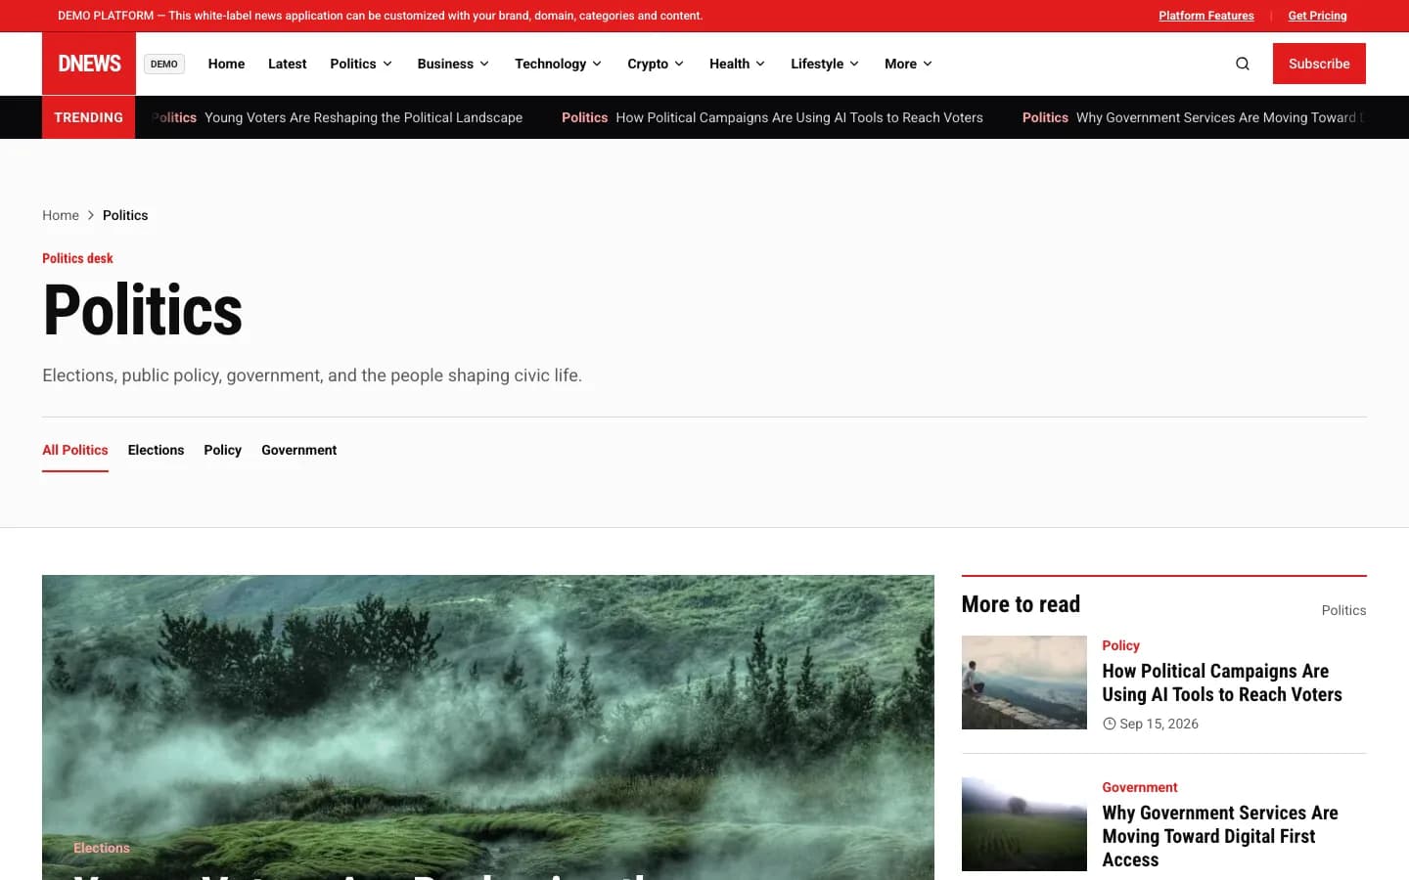Open the More nav dropdown

(x=909, y=64)
